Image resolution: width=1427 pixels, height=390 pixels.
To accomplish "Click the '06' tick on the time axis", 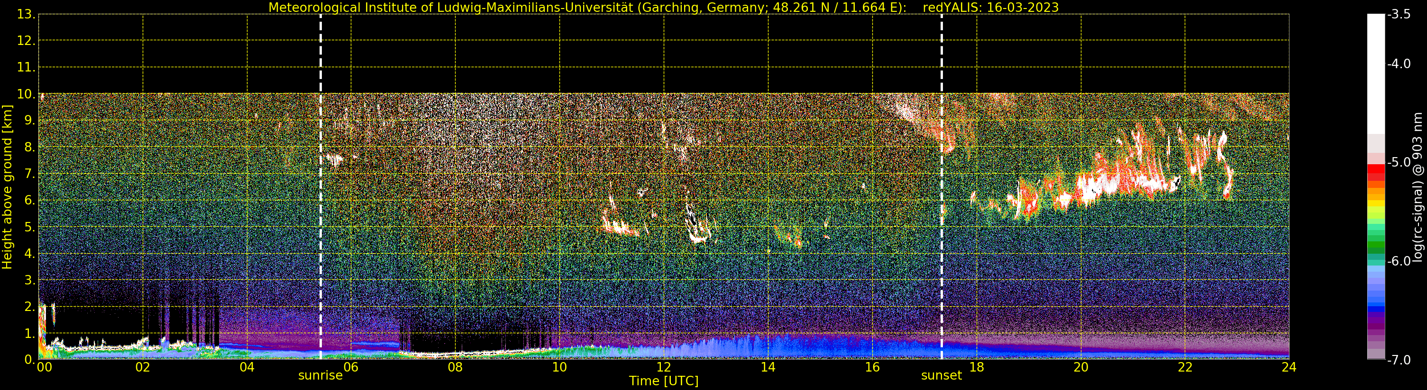I will (x=351, y=367).
